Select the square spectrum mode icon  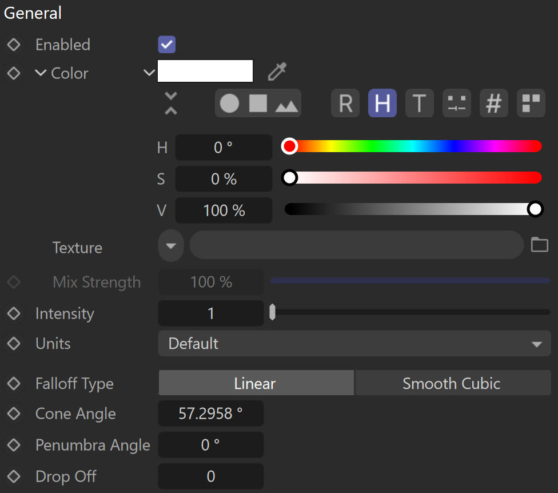(258, 103)
